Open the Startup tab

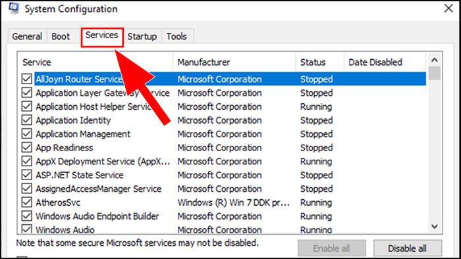point(142,36)
